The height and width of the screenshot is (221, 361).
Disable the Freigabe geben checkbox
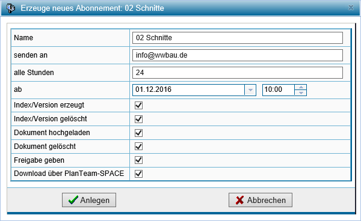(138, 160)
